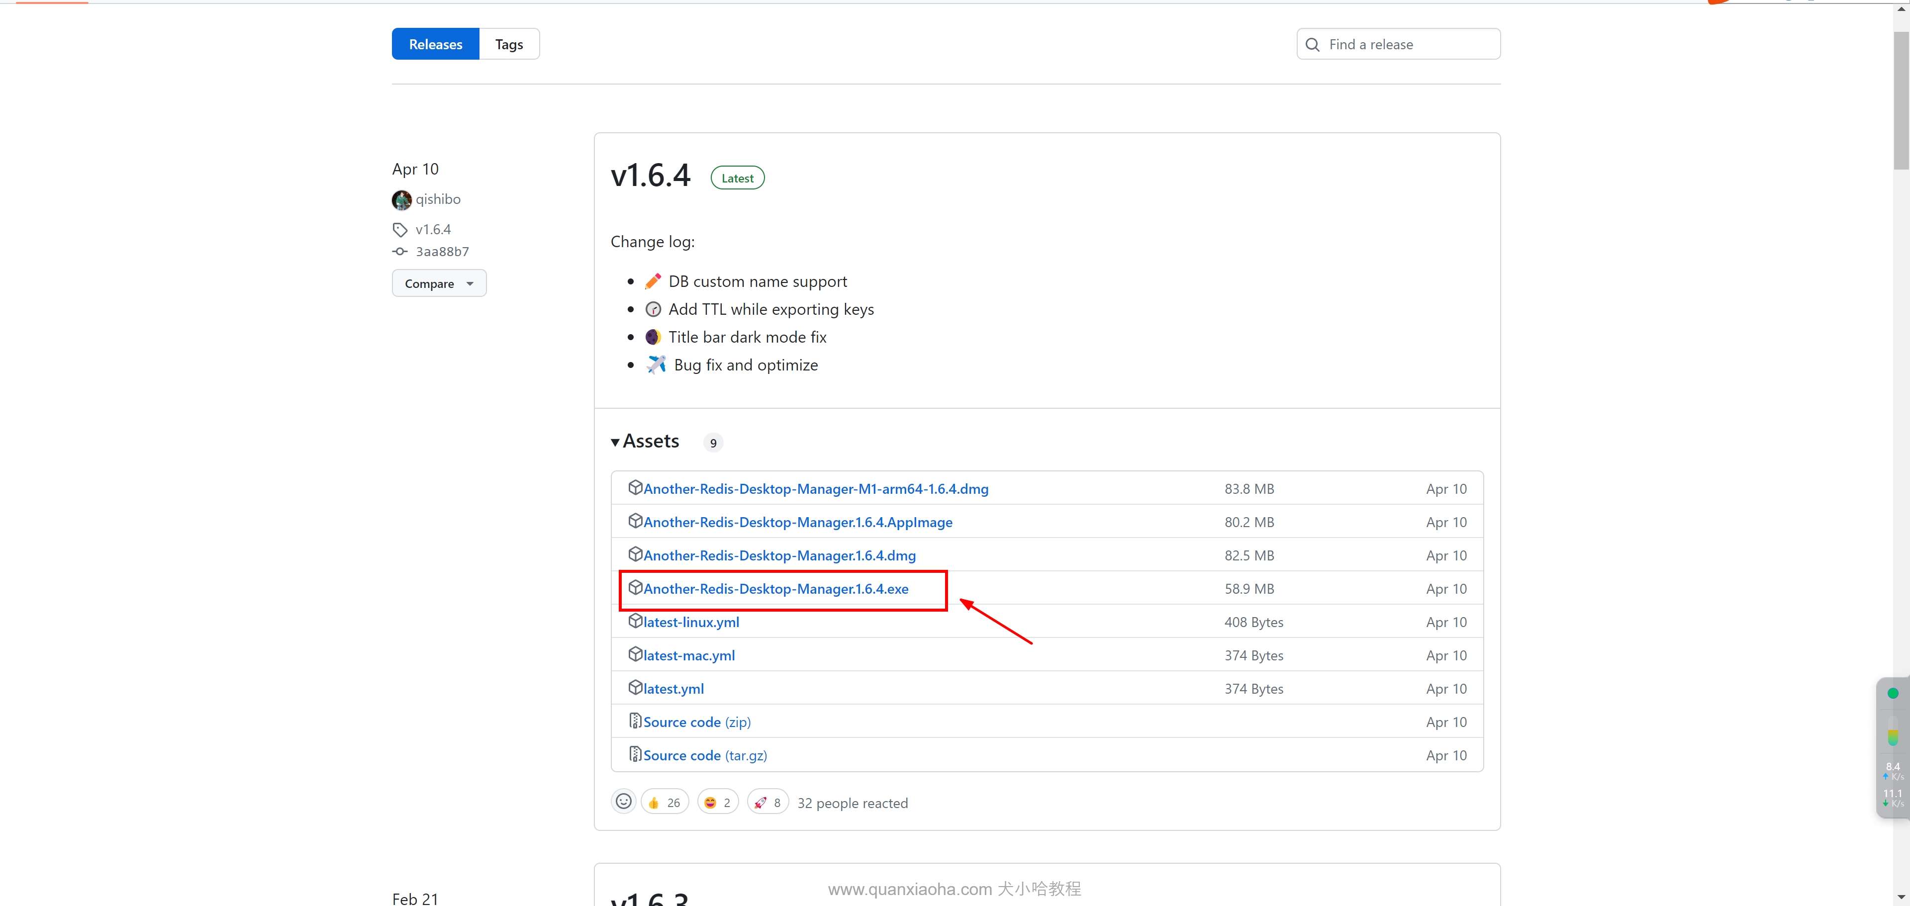1910x906 pixels.
Task: Click the green dot on the network speed widget
Action: pos(1893,693)
